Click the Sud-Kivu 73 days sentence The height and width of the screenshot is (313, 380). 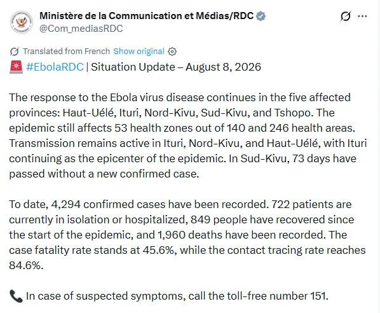click(x=183, y=166)
